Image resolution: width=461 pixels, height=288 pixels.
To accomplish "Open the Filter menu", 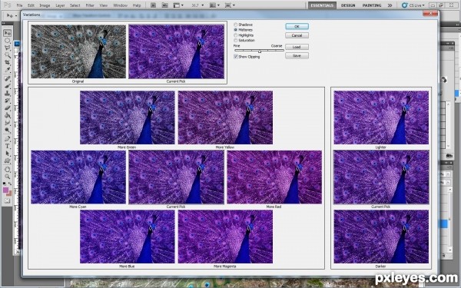I will pos(90,5).
